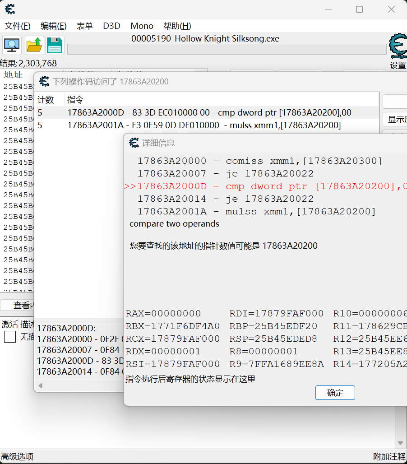
Task: Click the 17863A20007 - 0F84 line in lower pane
Action: pos(79,350)
